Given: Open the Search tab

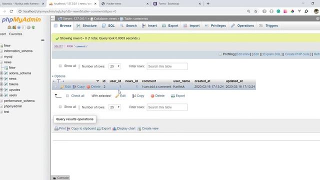Looking at the screenshot, I should coord(128,25).
